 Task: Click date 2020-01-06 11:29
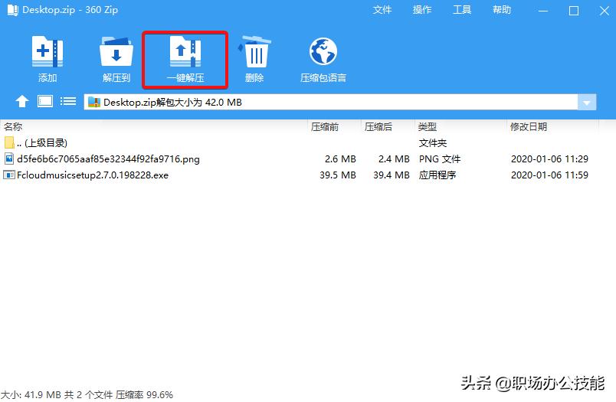pyautogui.click(x=549, y=159)
